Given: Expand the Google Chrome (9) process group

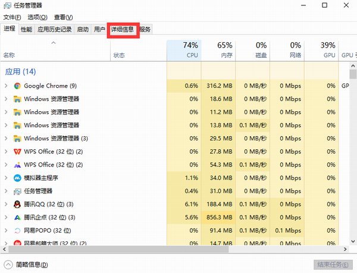Looking at the screenshot, I should [x=6, y=86].
